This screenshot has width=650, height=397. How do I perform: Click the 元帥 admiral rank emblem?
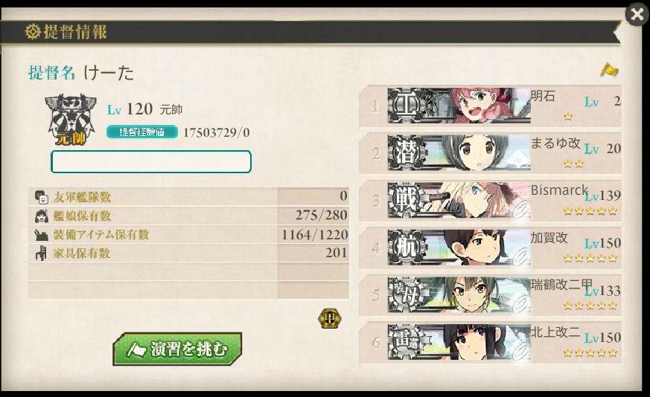pos(71,120)
